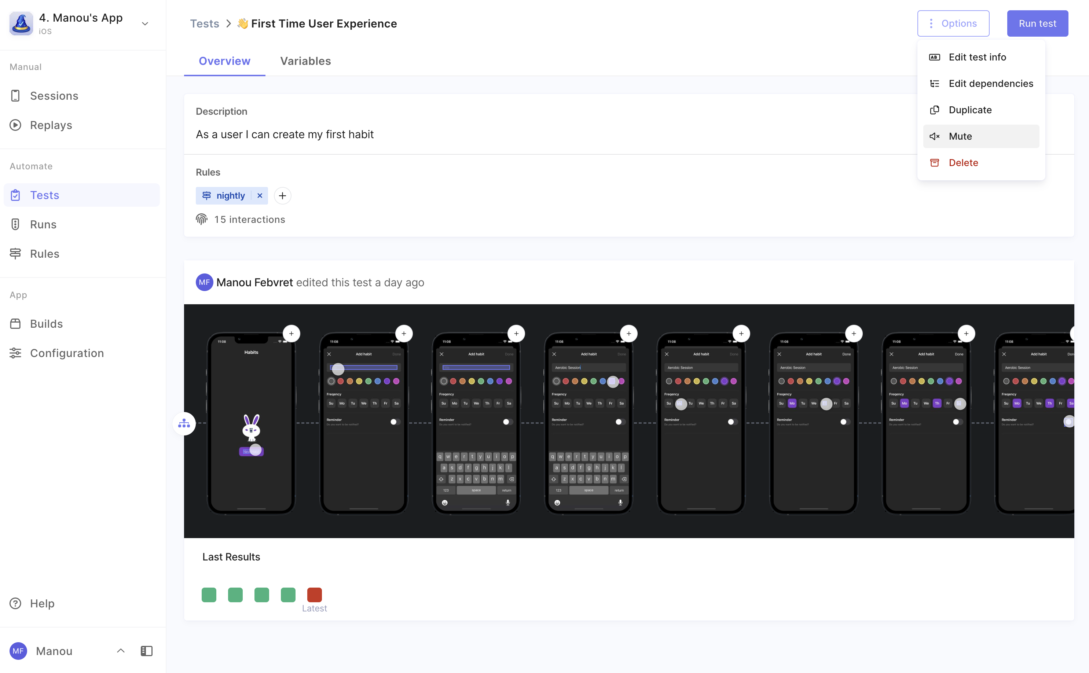Click the dependency tree icon left of screenshots
Image resolution: width=1089 pixels, height=673 pixels.
click(x=184, y=424)
